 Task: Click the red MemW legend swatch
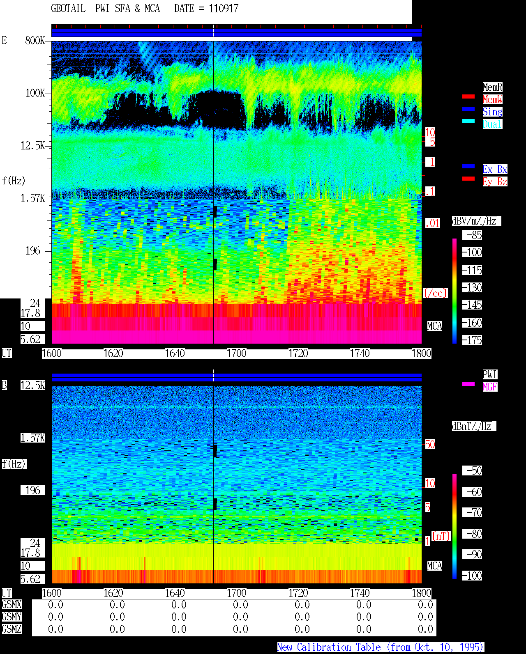point(468,96)
